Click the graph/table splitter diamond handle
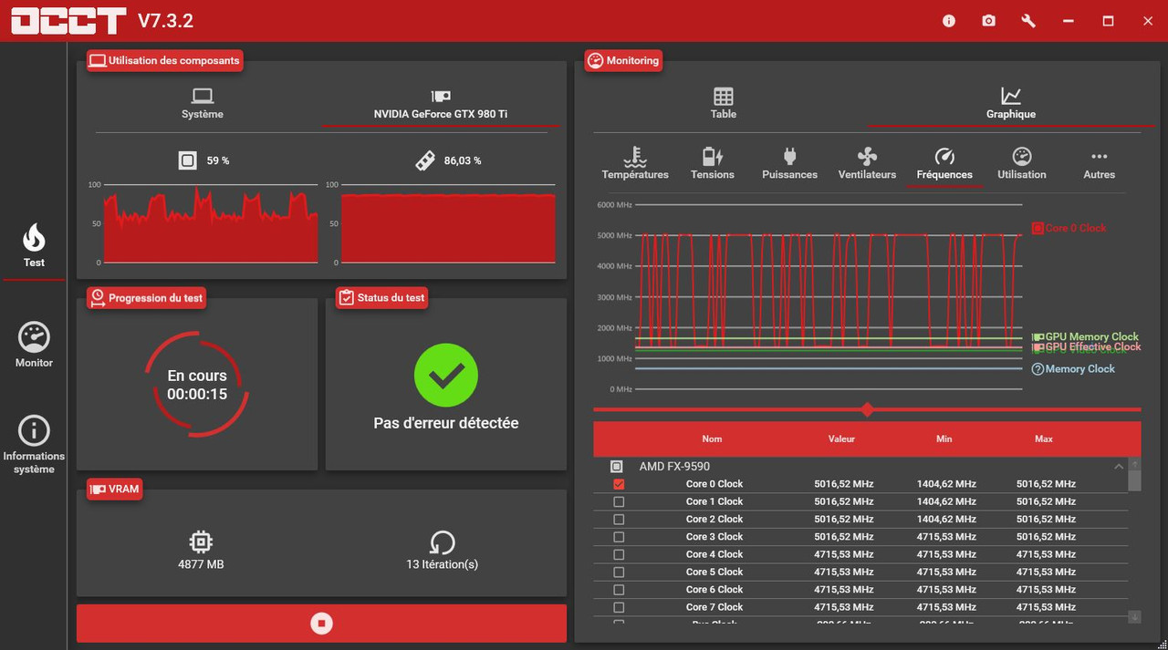 (x=867, y=409)
